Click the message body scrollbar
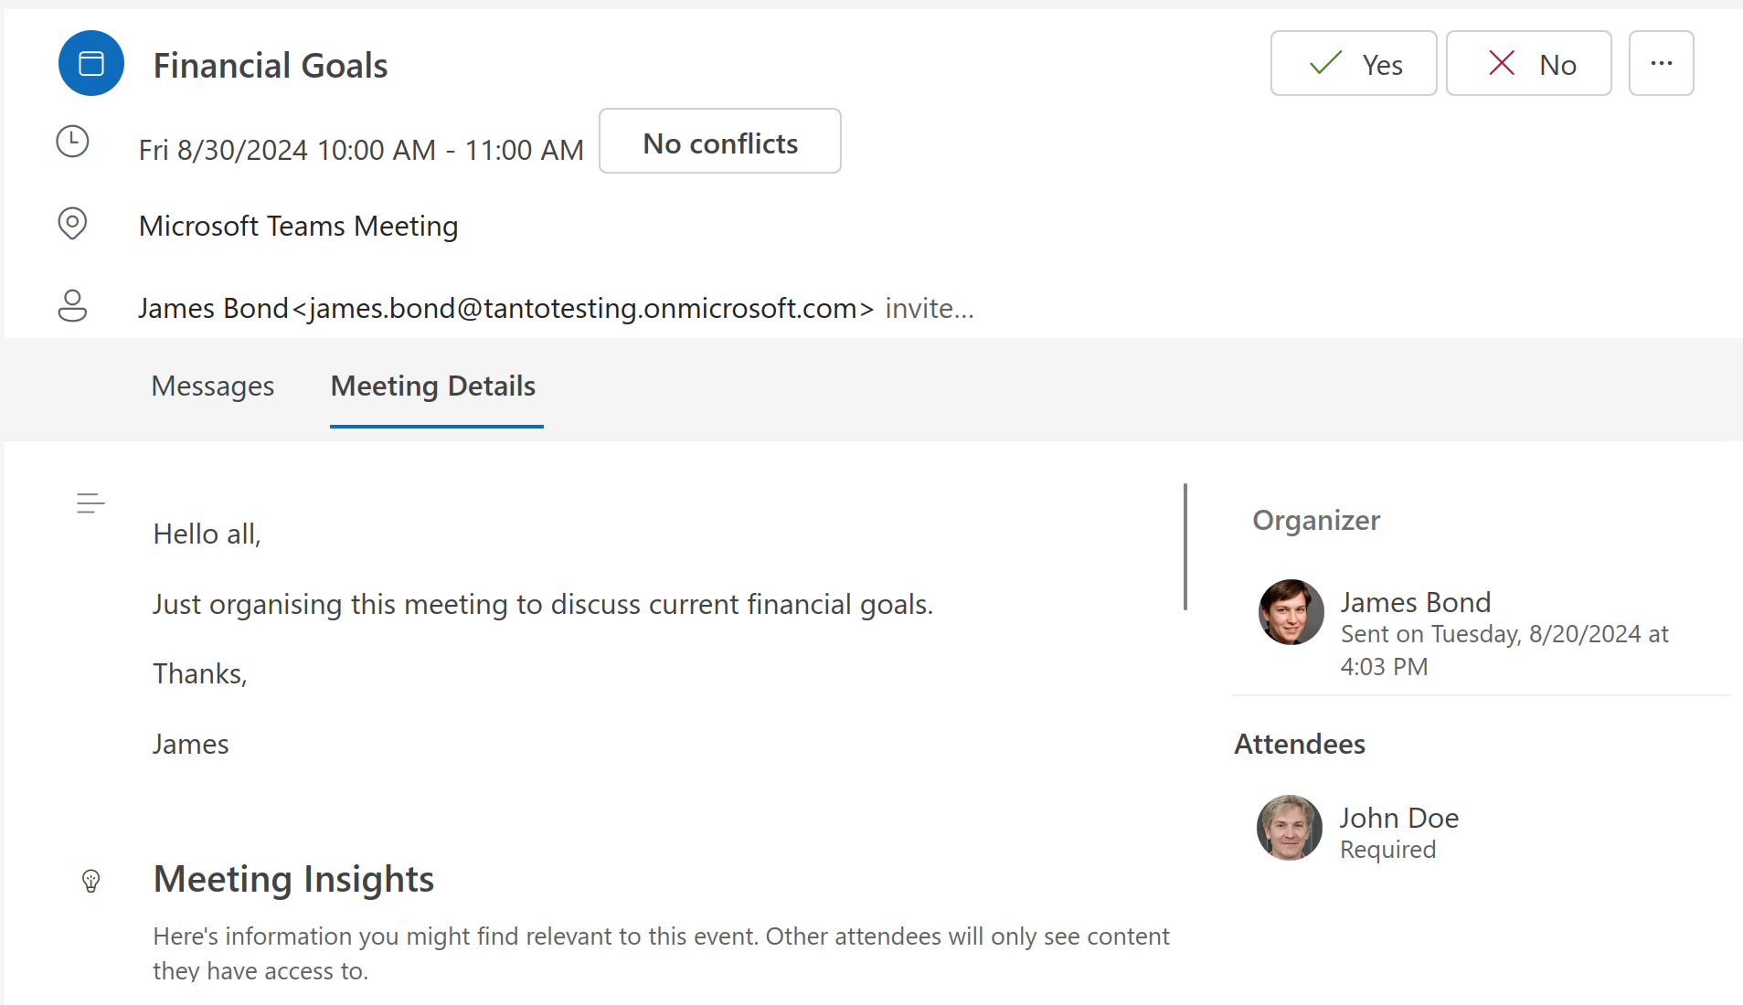Screen dimensions: 1743x1005 (x=1185, y=546)
